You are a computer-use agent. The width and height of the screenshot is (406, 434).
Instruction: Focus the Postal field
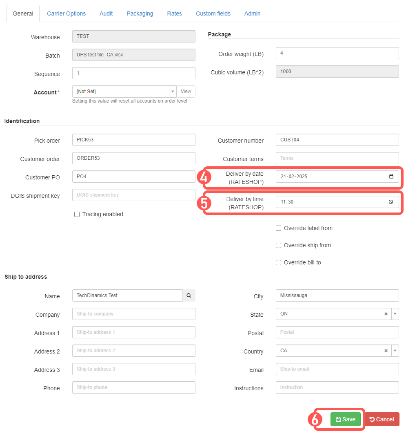point(337,332)
